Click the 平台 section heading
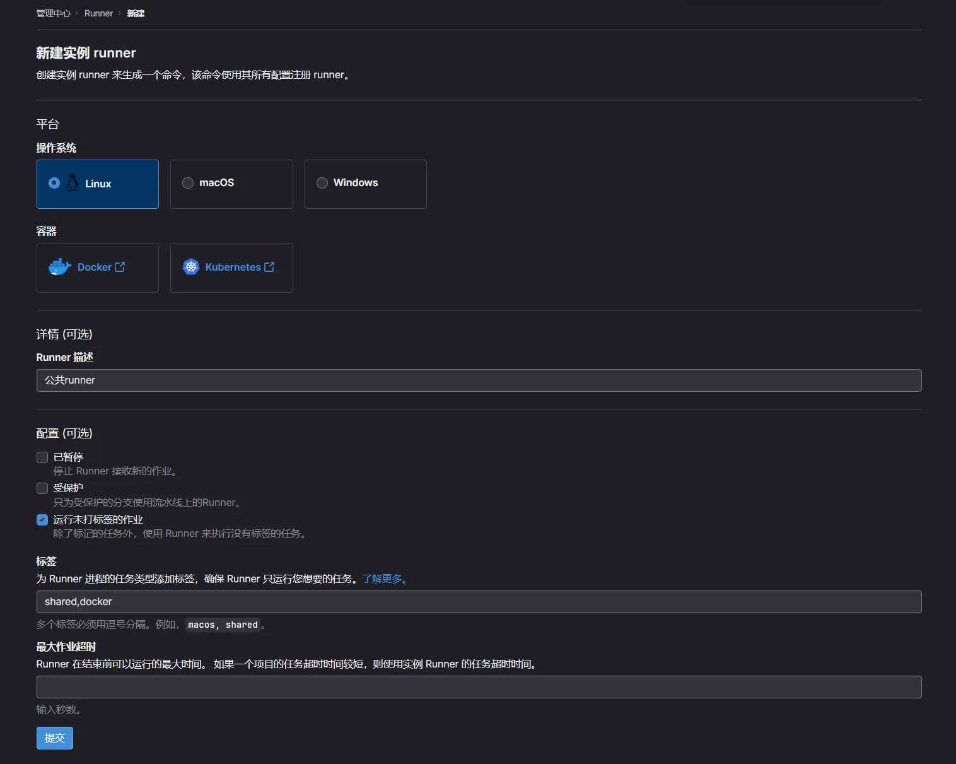This screenshot has width=956, height=764. click(x=47, y=124)
